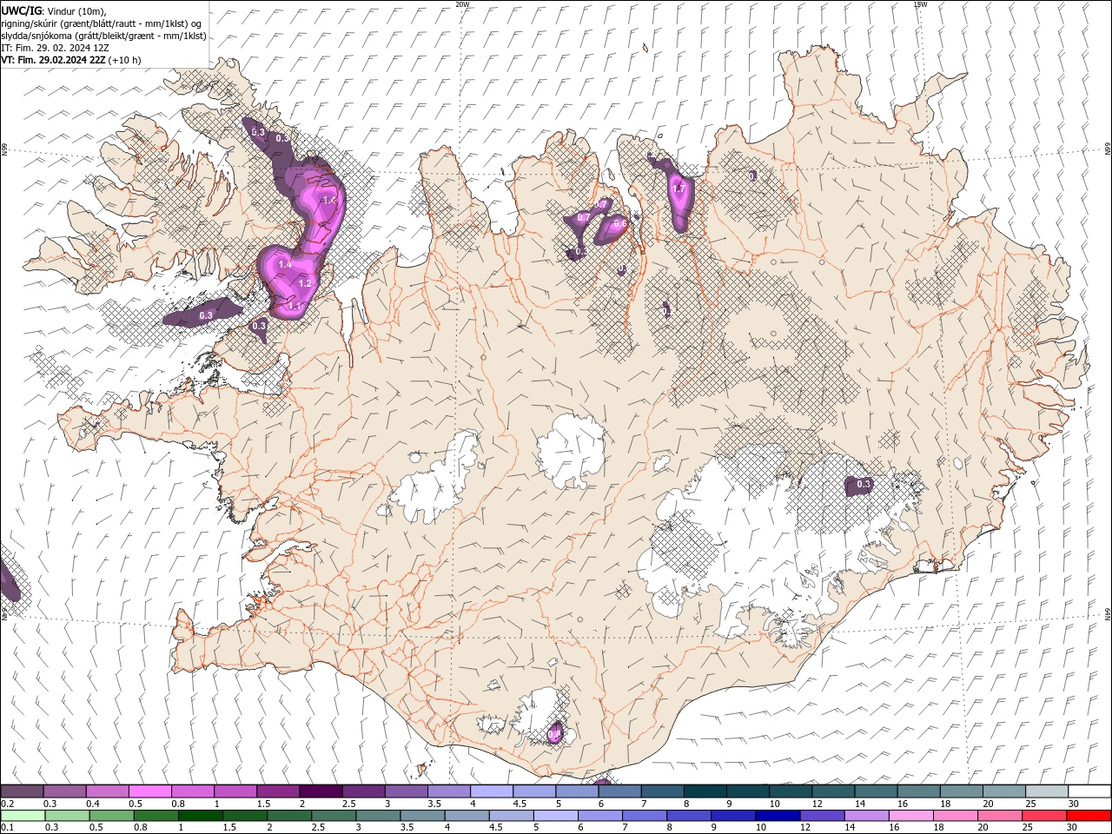Pick the upper legend swatch starting at 6
1112x834 pixels.
tap(619, 791)
